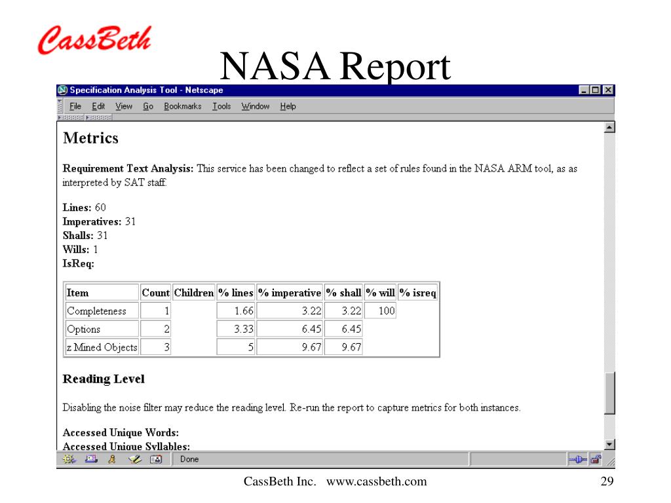
Task: Expand the second collapsed toolbar handle
Action: pos(98,117)
